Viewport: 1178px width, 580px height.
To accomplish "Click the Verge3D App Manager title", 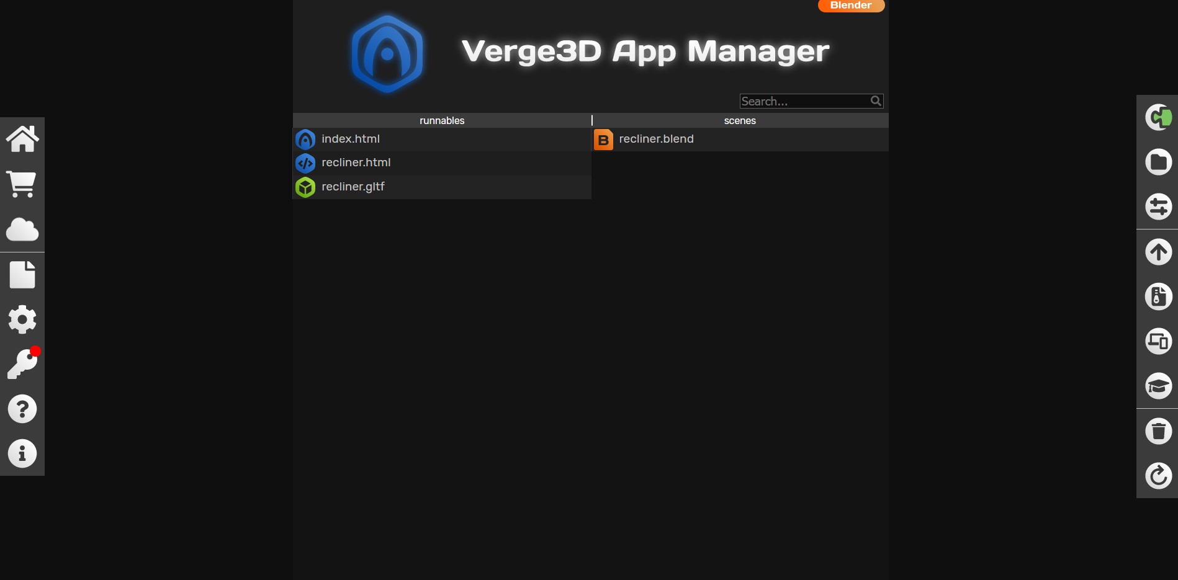I will tap(645, 51).
